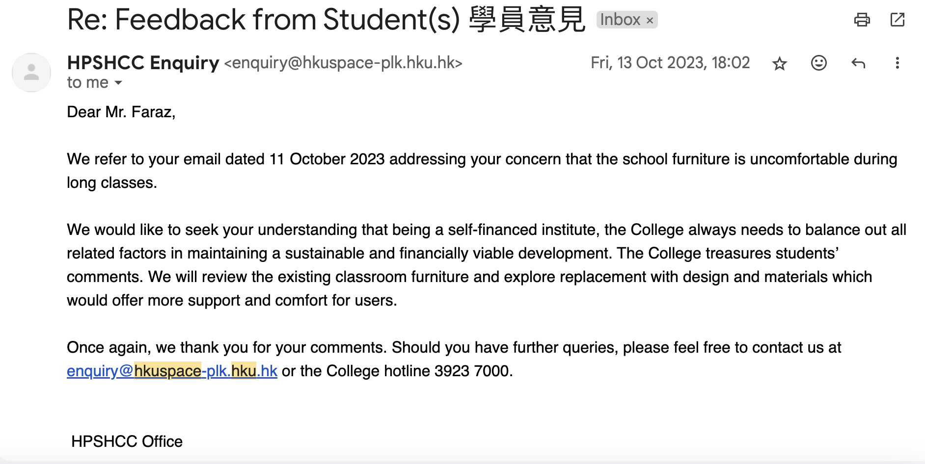
Task: Click the College hotline number 3923 7000
Action: tap(472, 371)
